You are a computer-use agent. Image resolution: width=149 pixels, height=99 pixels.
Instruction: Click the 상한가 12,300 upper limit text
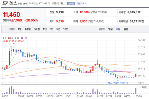click(x=98, y=12)
